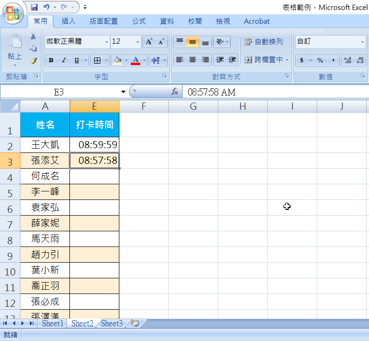
Task: Increase font size with the larger A icon
Action: coord(149,42)
